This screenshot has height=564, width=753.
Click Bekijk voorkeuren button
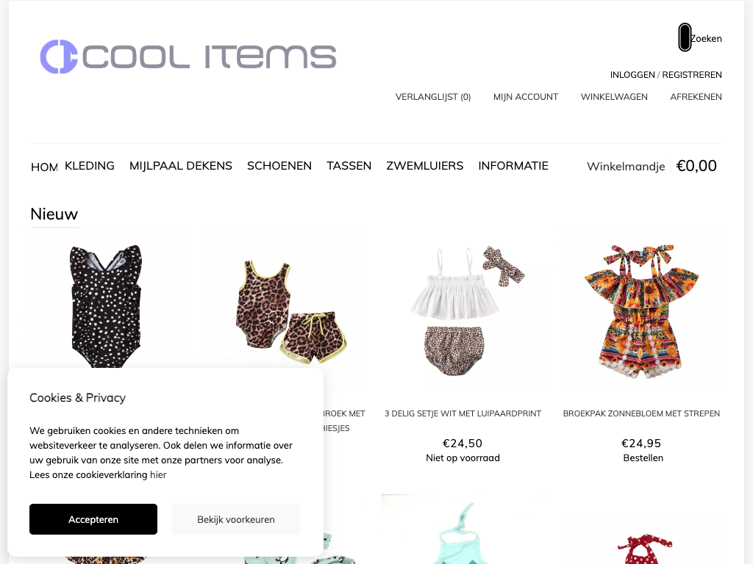click(236, 519)
